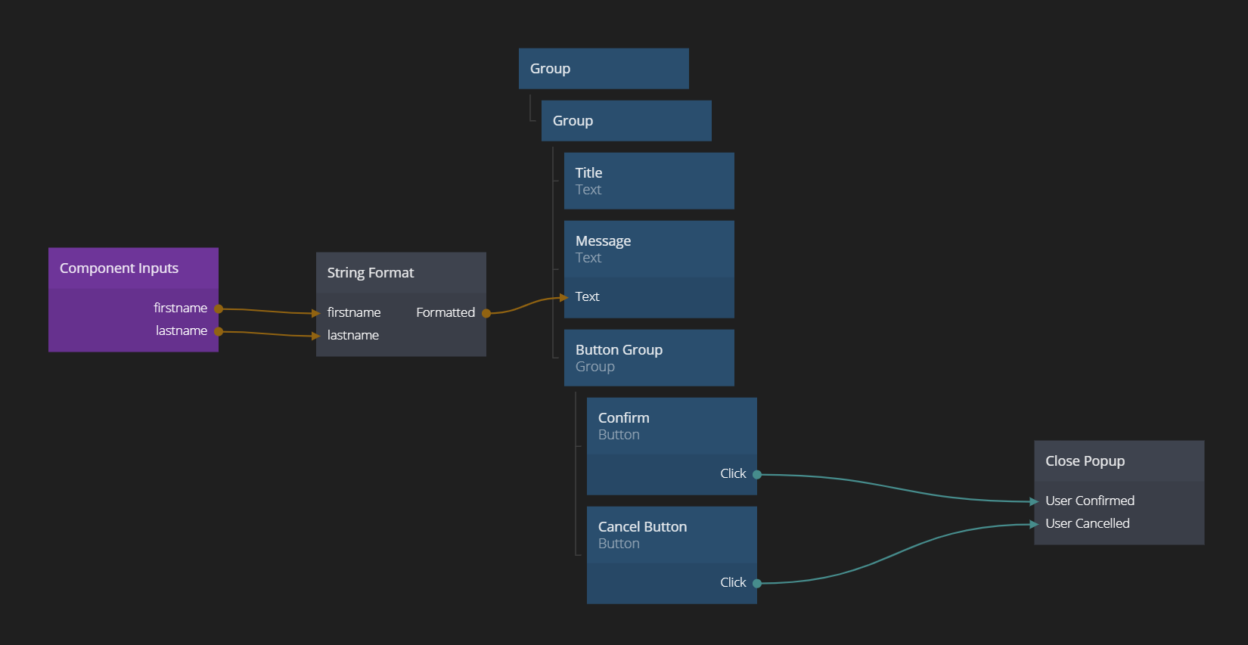Select the Confirm button node
Viewport: 1248px width, 645px height.
pyautogui.click(x=671, y=426)
